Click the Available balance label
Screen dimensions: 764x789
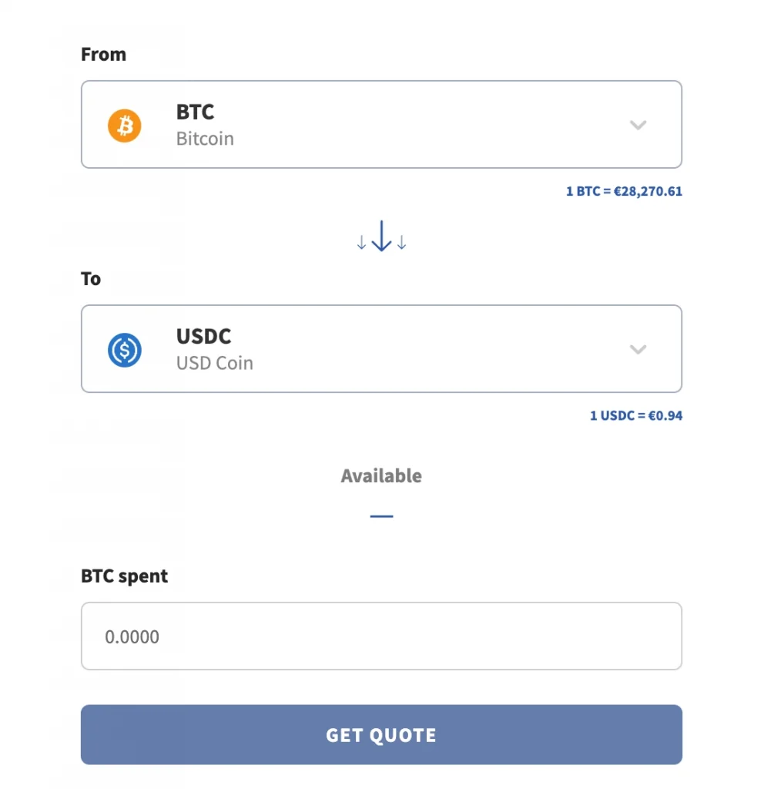click(381, 476)
